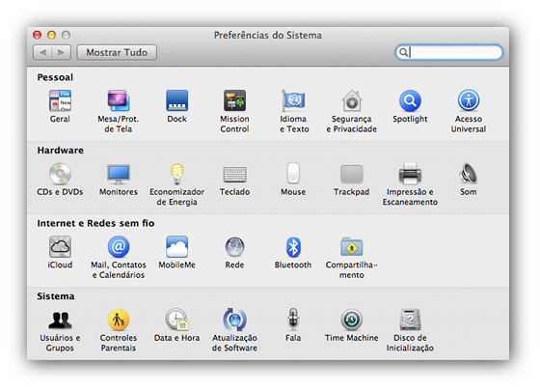540x391 pixels.
Task: Go back with the left arrow button
Action: (x=42, y=52)
